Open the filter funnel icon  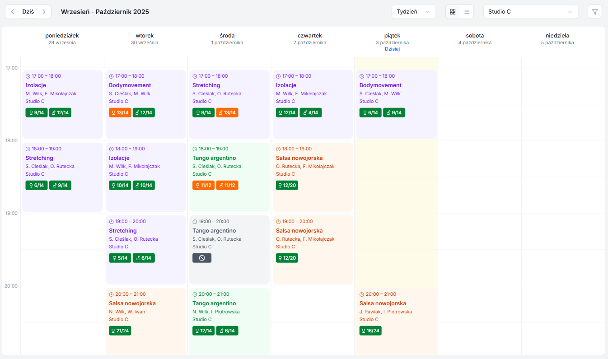point(594,12)
